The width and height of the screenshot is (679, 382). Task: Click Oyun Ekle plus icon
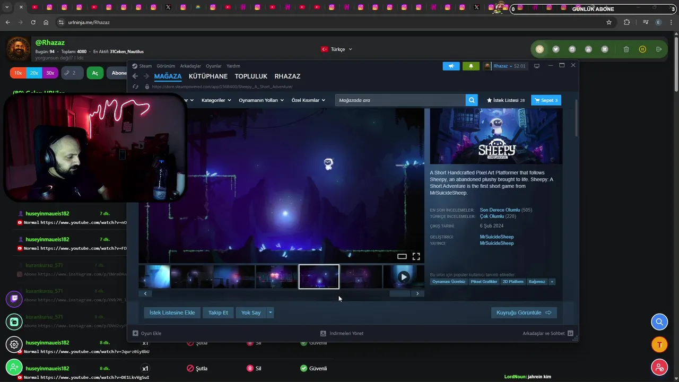pyautogui.click(x=135, y=333)
